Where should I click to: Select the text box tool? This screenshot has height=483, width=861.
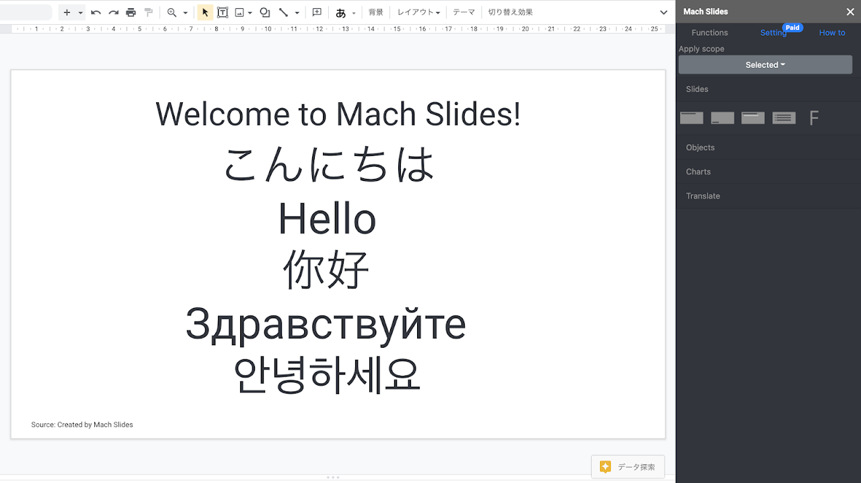tap(223, 12)
